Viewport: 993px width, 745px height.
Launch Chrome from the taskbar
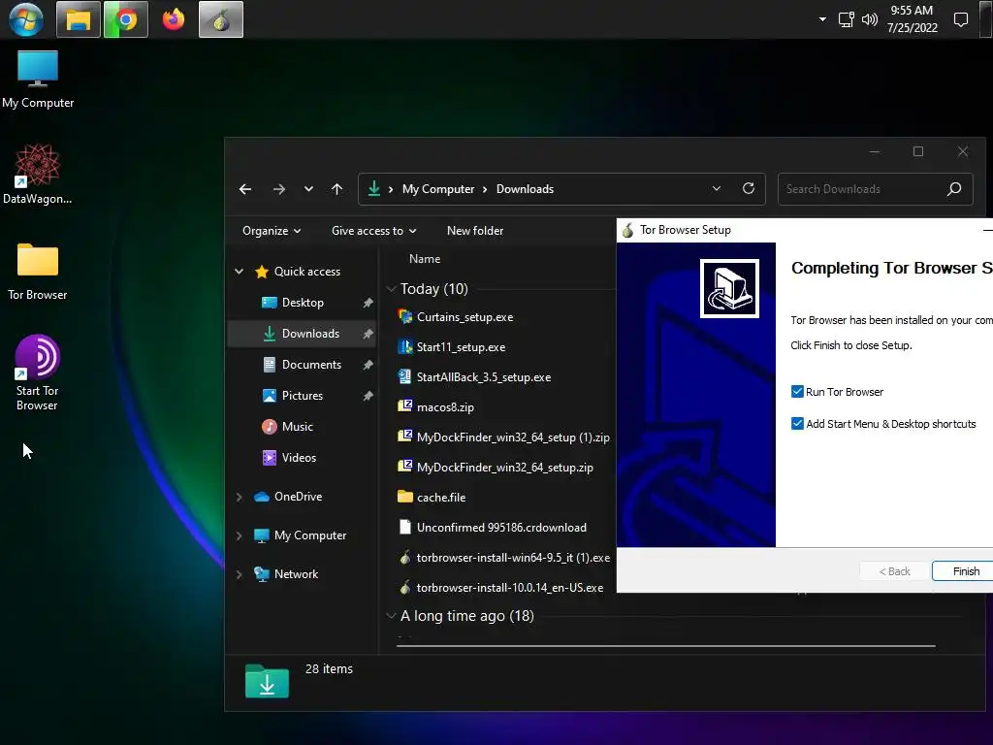point(126,19)
